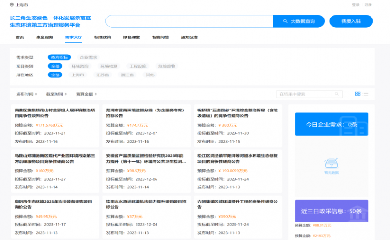This screenshot has height=240, width=390.
Task: Click the Shanghai location pin icon
Action: pyautogui.click(x=12, y=5)
